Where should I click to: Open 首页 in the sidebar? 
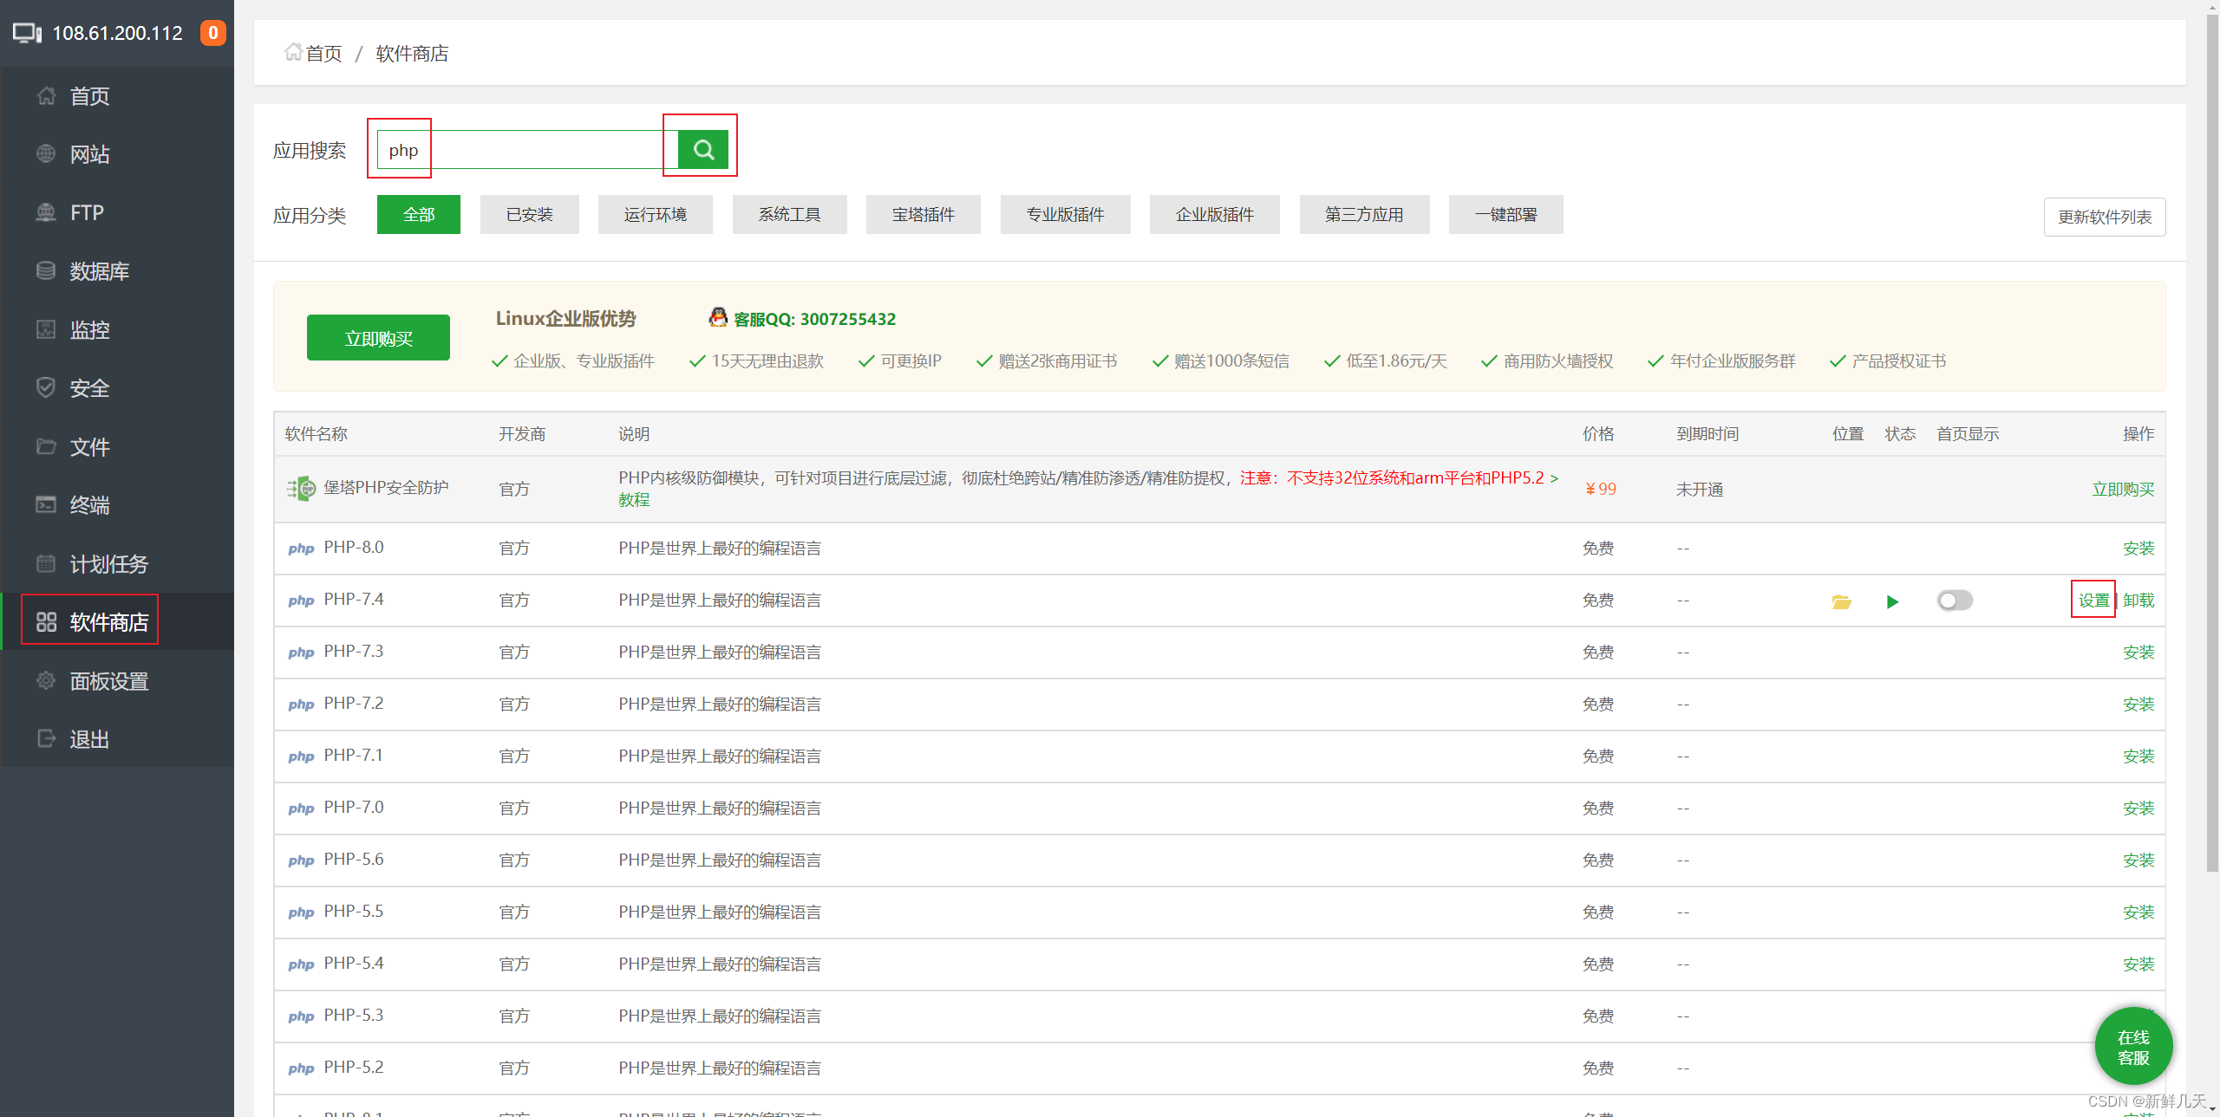click(x=117, y=96)
